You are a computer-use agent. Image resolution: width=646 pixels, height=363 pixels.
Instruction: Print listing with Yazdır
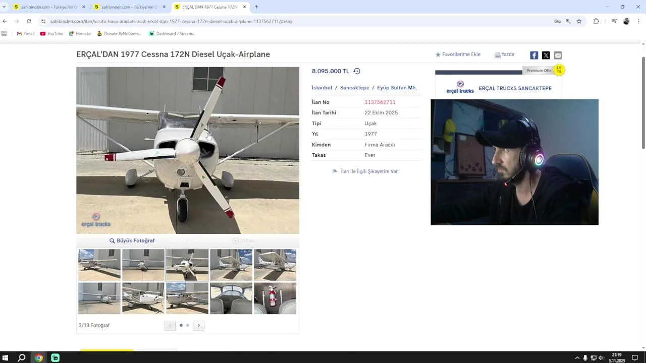[x=505, y=54]
